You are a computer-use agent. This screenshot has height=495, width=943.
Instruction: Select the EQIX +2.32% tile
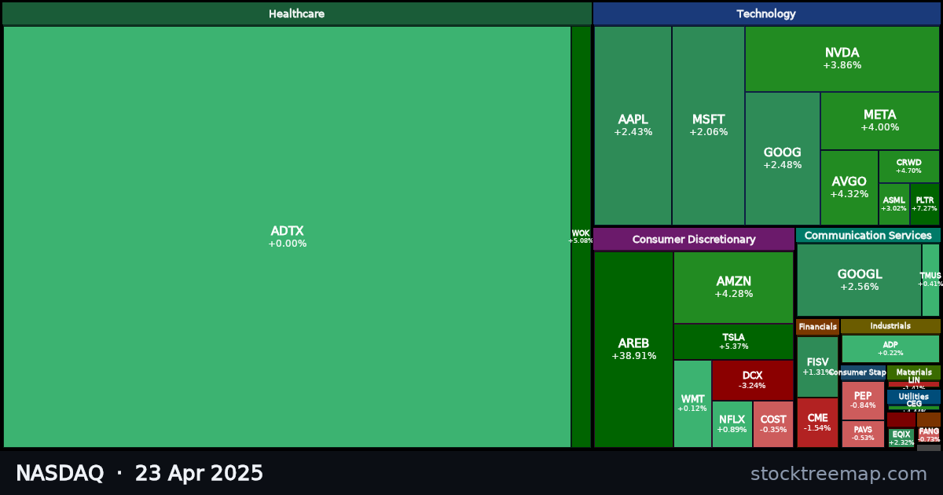tap(901, 438)
